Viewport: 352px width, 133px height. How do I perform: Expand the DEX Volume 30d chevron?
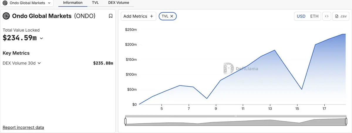[39, 63]
